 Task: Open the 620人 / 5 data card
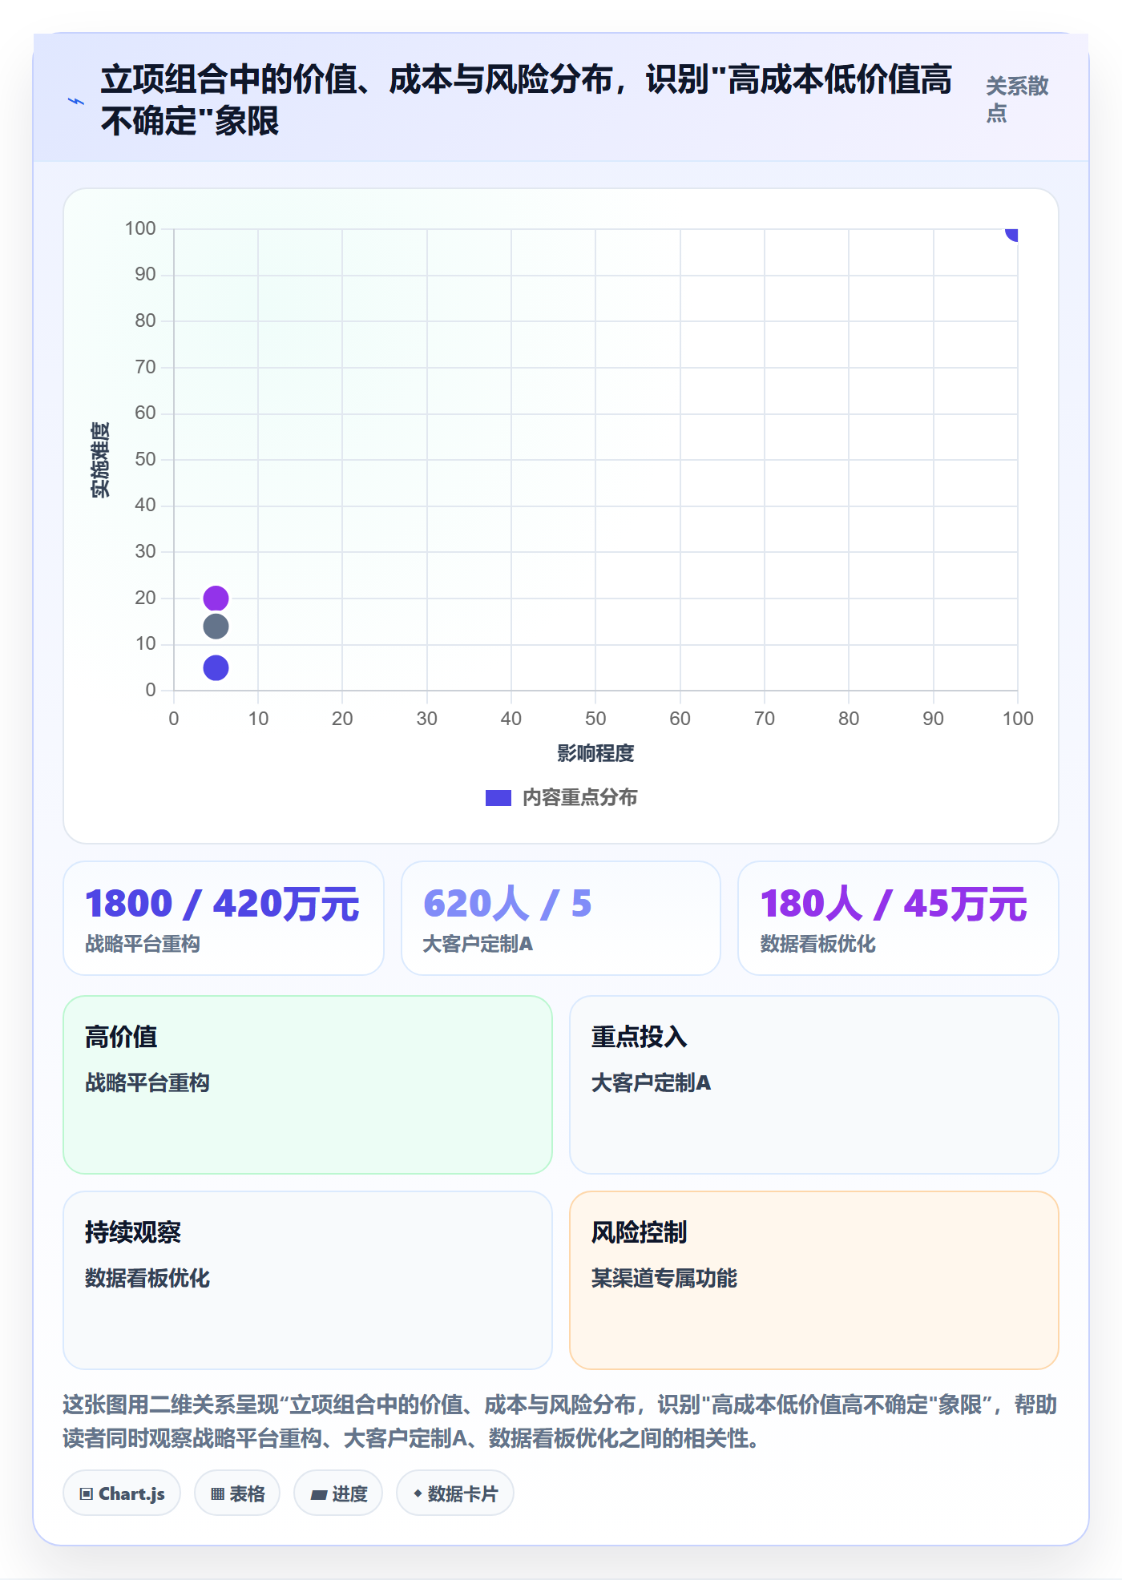click(561, 918)
